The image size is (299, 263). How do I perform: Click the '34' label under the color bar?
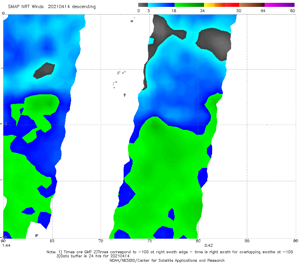pyautogui.click(x=202, y=11)
